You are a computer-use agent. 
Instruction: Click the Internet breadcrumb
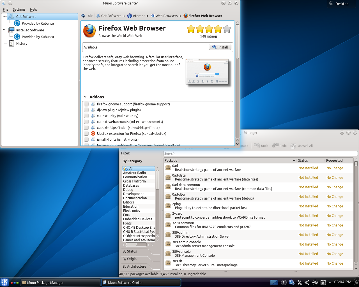pyautogui.click(x=138, y=16)
